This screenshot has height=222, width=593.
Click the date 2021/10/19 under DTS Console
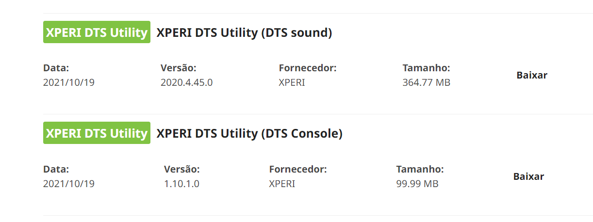click(x=68, y=184)
